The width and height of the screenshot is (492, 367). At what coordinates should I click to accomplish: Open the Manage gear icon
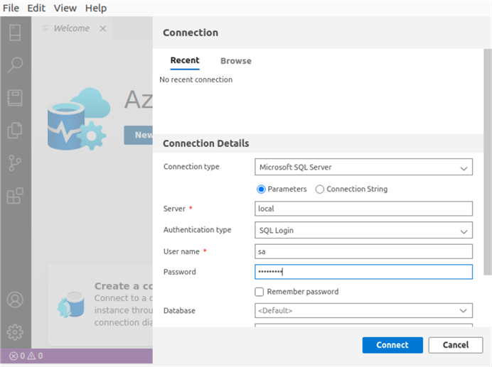(15, 332)
